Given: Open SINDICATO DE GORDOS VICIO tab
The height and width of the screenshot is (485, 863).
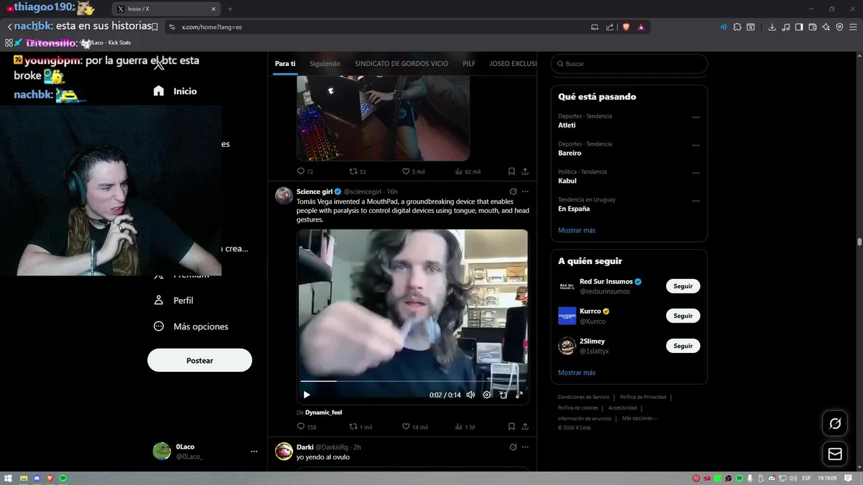Looking at the screenshot, I should [401, 63].
